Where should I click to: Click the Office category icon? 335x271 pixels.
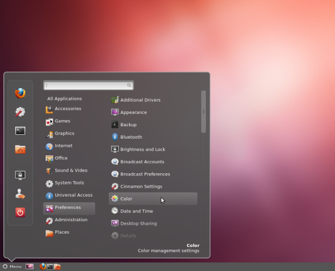(x=49, y=159)
